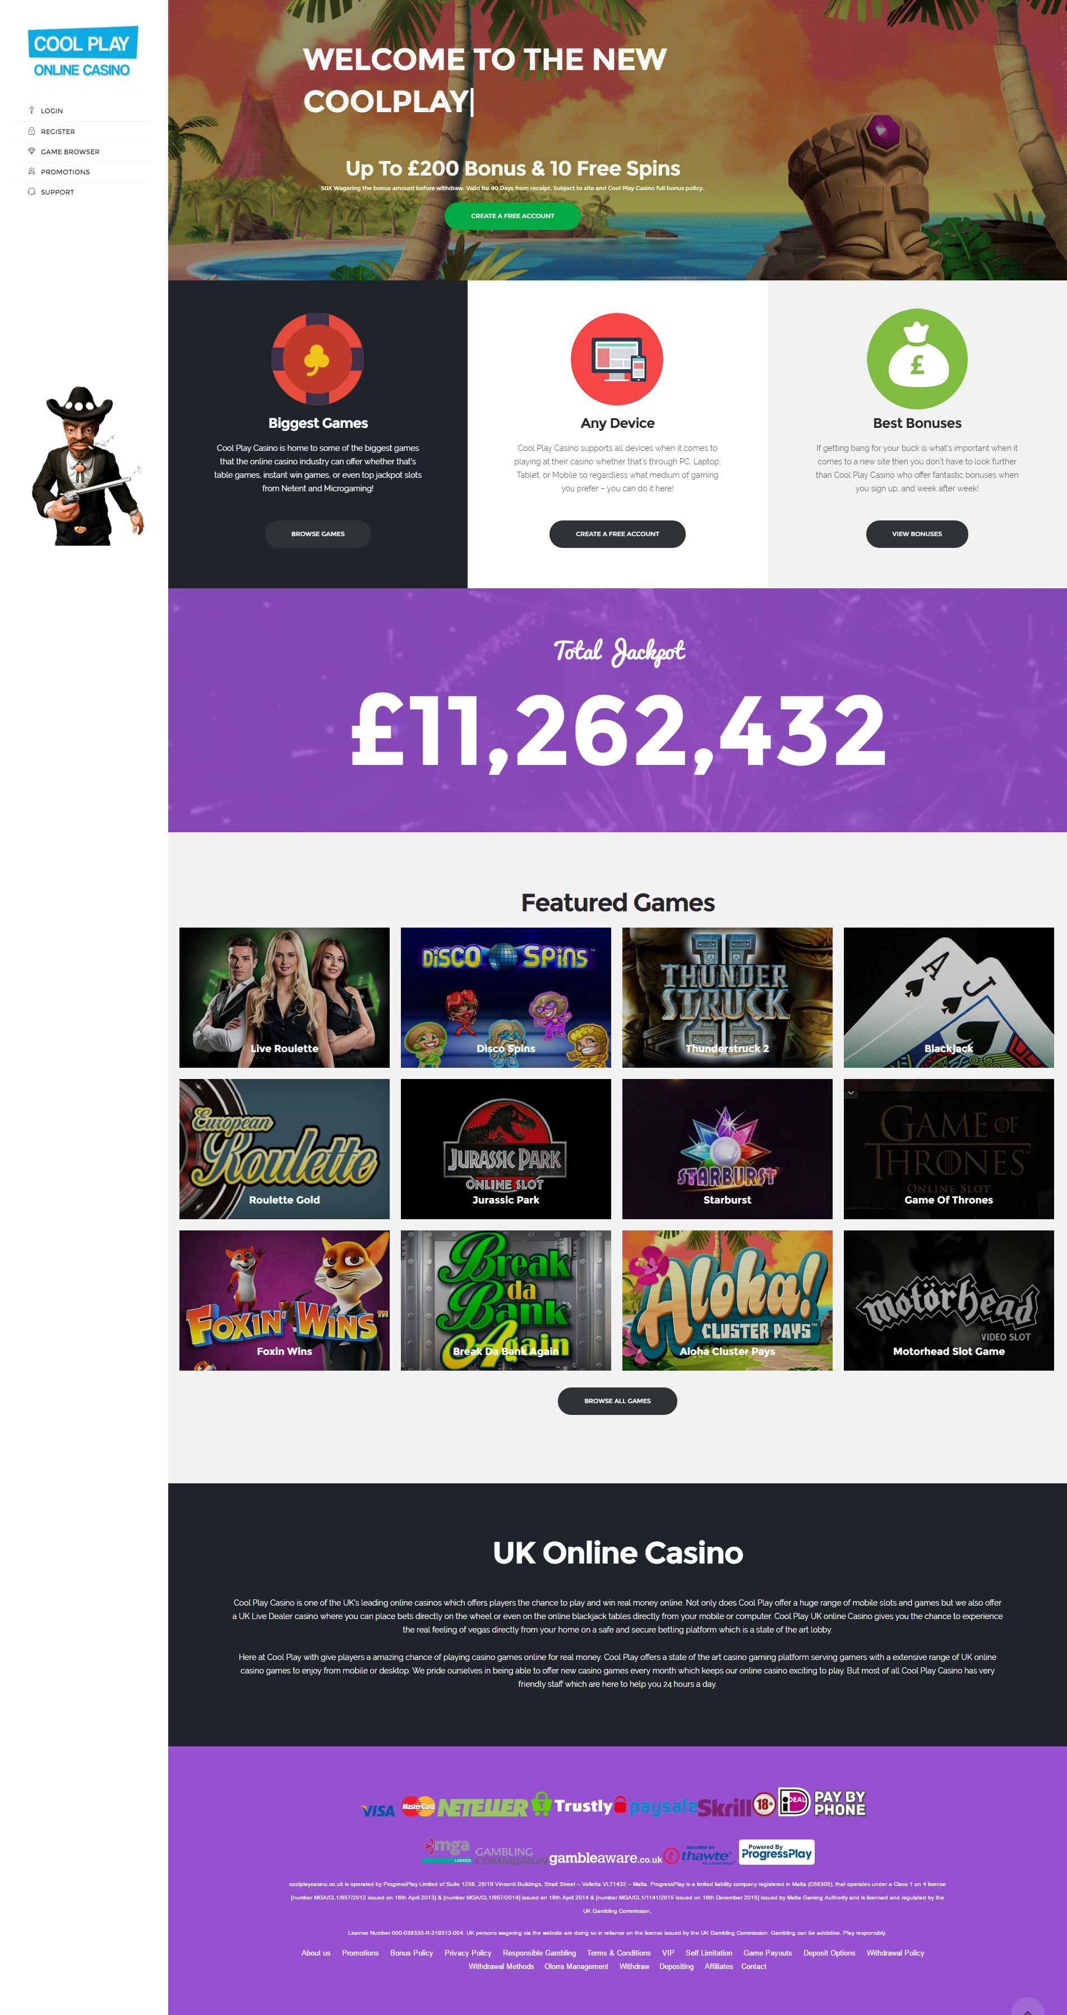Open the Starburst game thumbnail

728,1149
